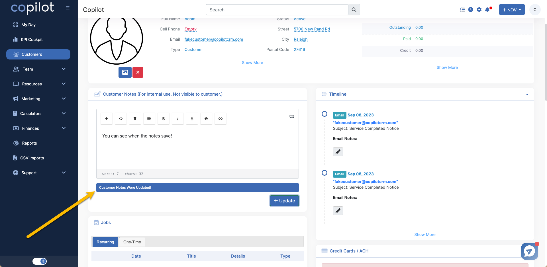Edit the Empty cell phone field
Image resolution: width=547 pixels, height=267 pixels.
190,29
